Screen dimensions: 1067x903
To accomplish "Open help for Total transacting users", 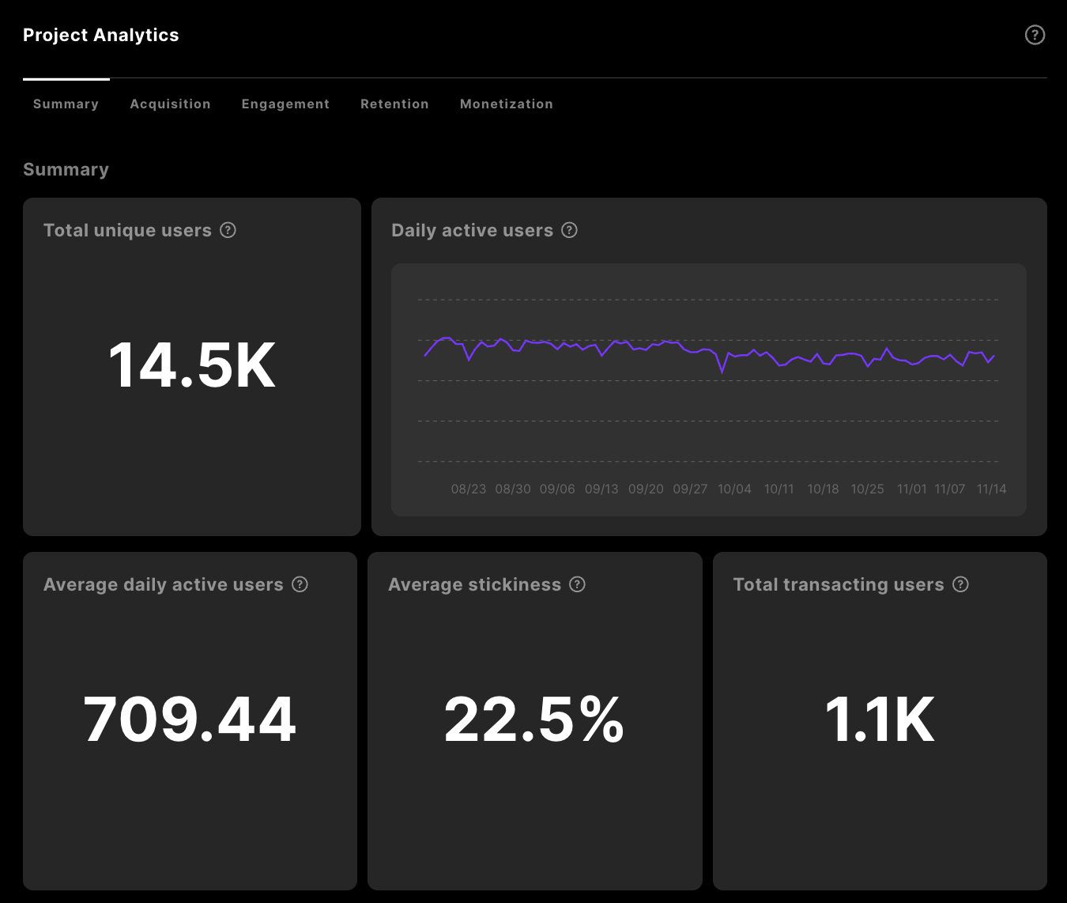I will [961, 584].
